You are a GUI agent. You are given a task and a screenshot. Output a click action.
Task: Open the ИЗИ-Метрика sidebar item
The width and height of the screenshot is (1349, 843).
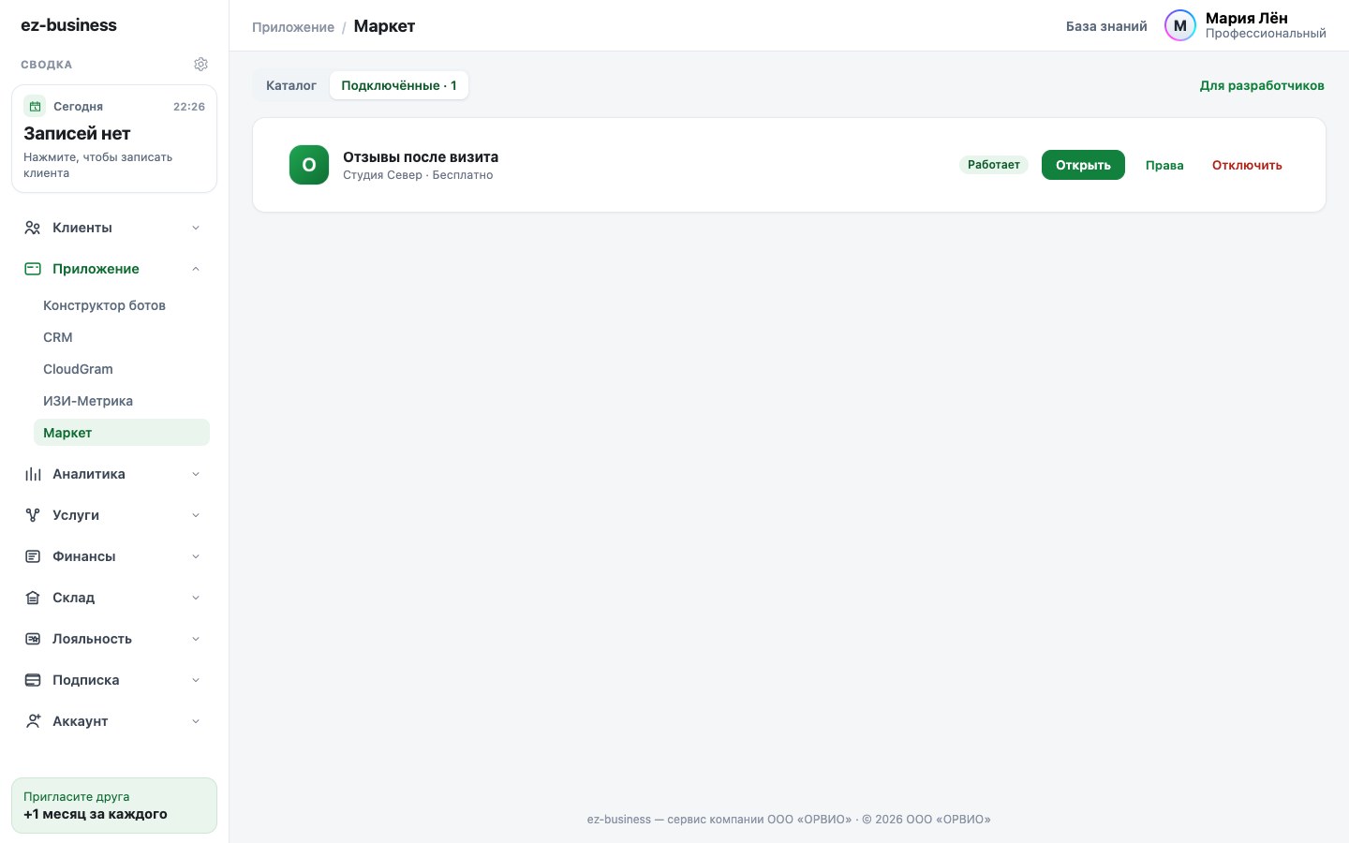[122, 401]
